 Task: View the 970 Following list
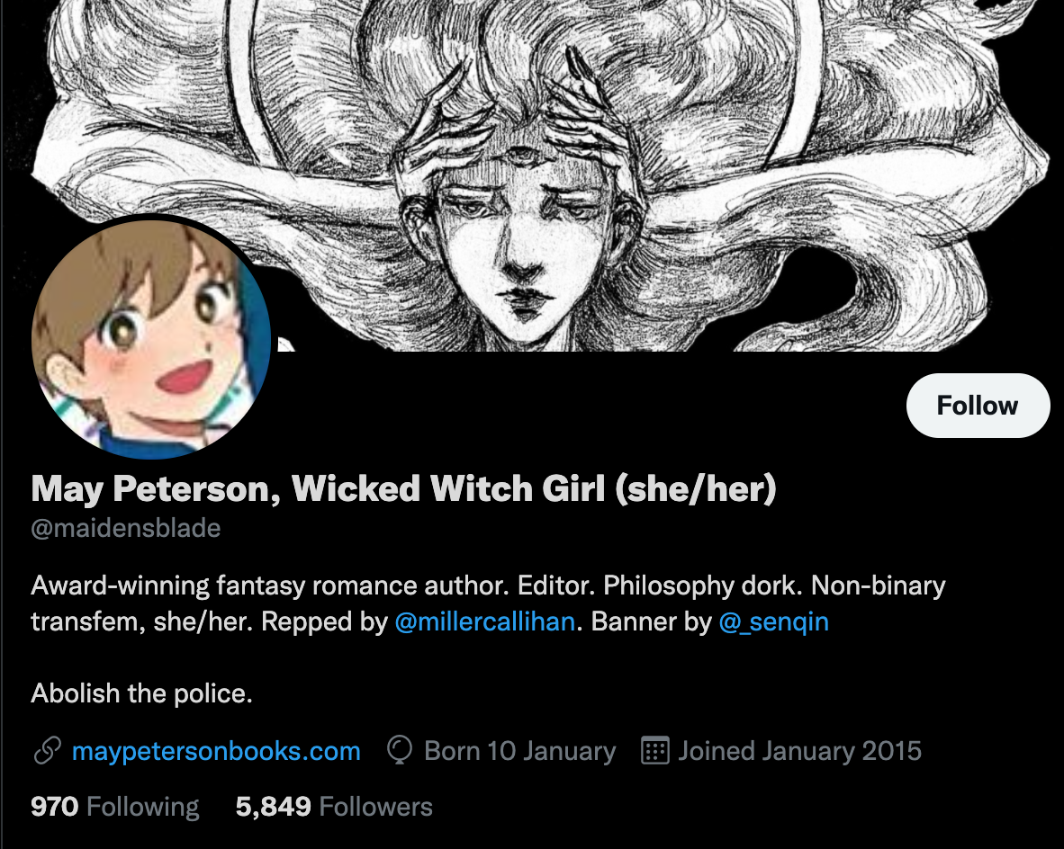click(114, 807)
